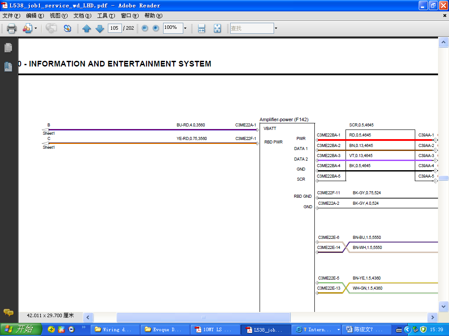This screenshot has width=449, height=336.
Task: Click the Print icon in toolbar
Action: pos(11,28)
